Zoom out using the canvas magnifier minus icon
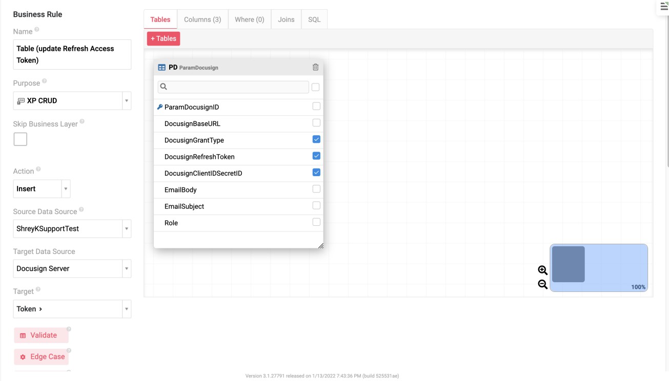 click(542, 285)
